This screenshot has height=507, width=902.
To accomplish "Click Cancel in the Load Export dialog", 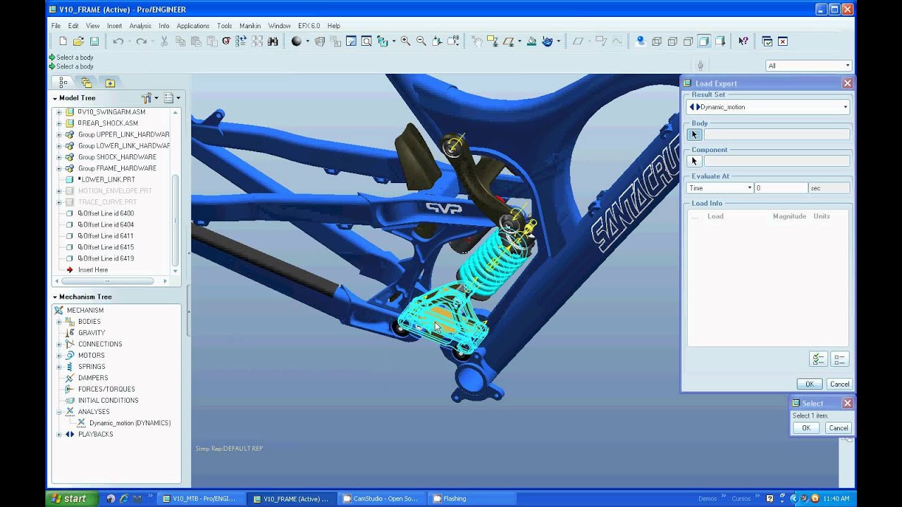I will pos(839,384).
